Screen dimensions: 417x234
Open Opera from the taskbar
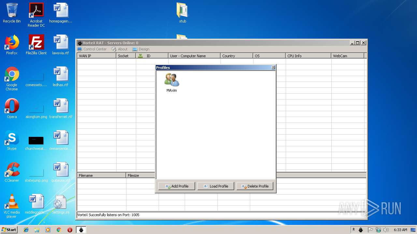(70, 229)
